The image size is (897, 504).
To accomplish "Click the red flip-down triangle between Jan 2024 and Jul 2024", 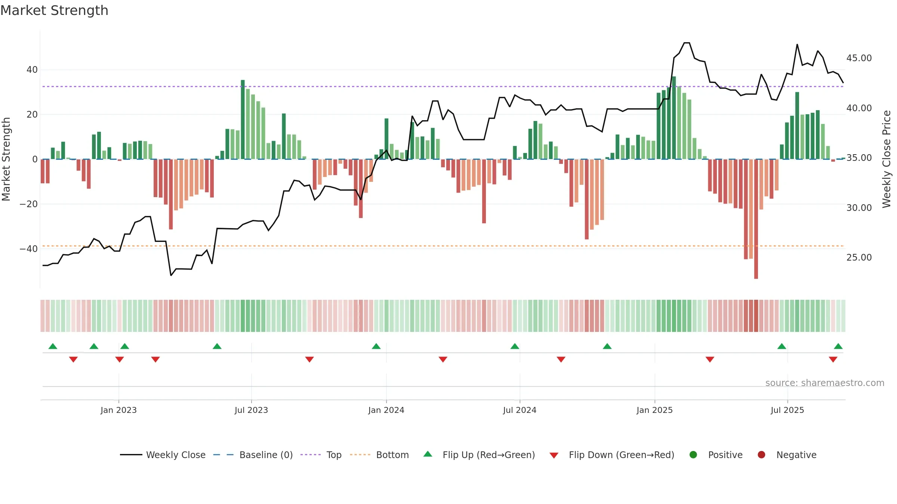I will tap(443, 360).
